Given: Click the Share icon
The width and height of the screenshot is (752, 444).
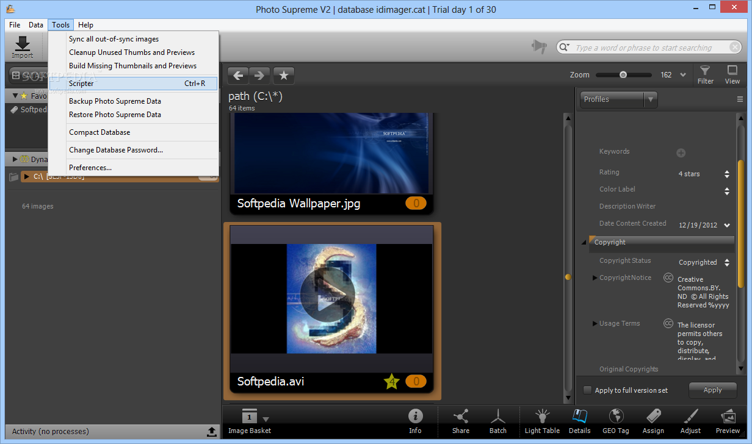Looking at the screenshot, I should coord(461,421).
